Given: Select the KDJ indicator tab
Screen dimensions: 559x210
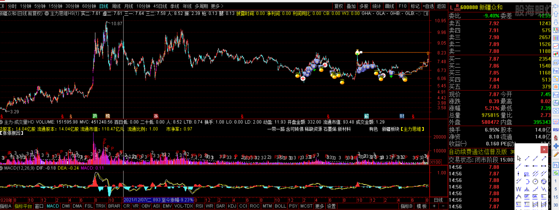Looking at the screenshot, I should 232,206.
